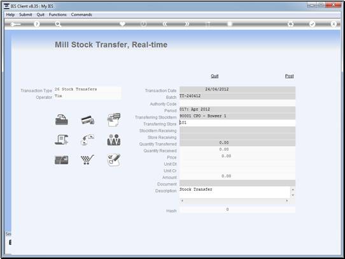Open the Help menu
345x259 pixels.
pos(10,15)
